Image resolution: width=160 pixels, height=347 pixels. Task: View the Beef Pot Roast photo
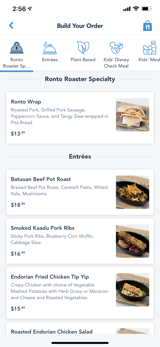pyautogui.click(x=133, y=192)
